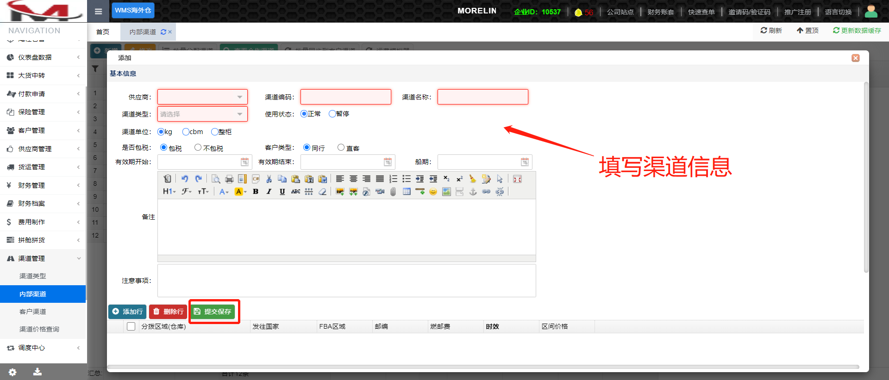The width and height of the screenshot is (889, 380).
Task: Select the 暂停 status radio button
Action: (x=332, y=114)
